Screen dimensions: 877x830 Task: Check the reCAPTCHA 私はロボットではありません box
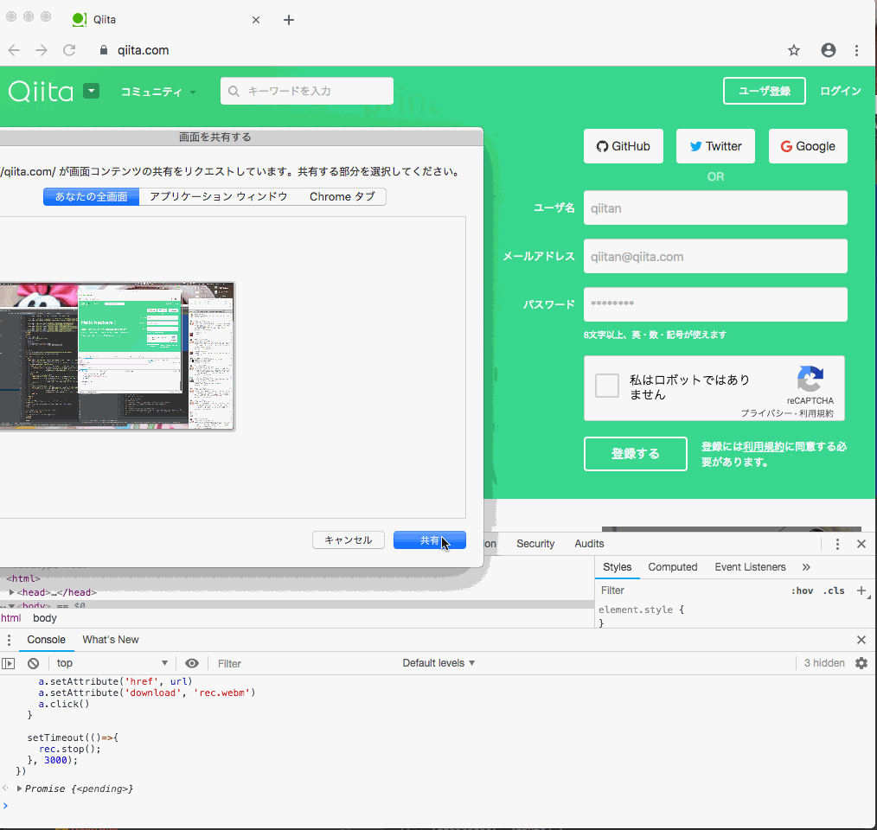point(607,386)
